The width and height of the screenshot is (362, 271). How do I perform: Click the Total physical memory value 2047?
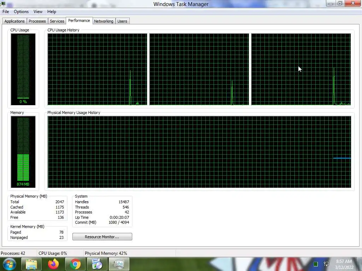pos(59,202)
